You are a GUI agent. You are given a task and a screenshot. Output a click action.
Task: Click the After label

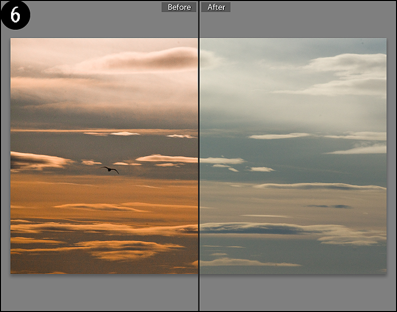216,7
